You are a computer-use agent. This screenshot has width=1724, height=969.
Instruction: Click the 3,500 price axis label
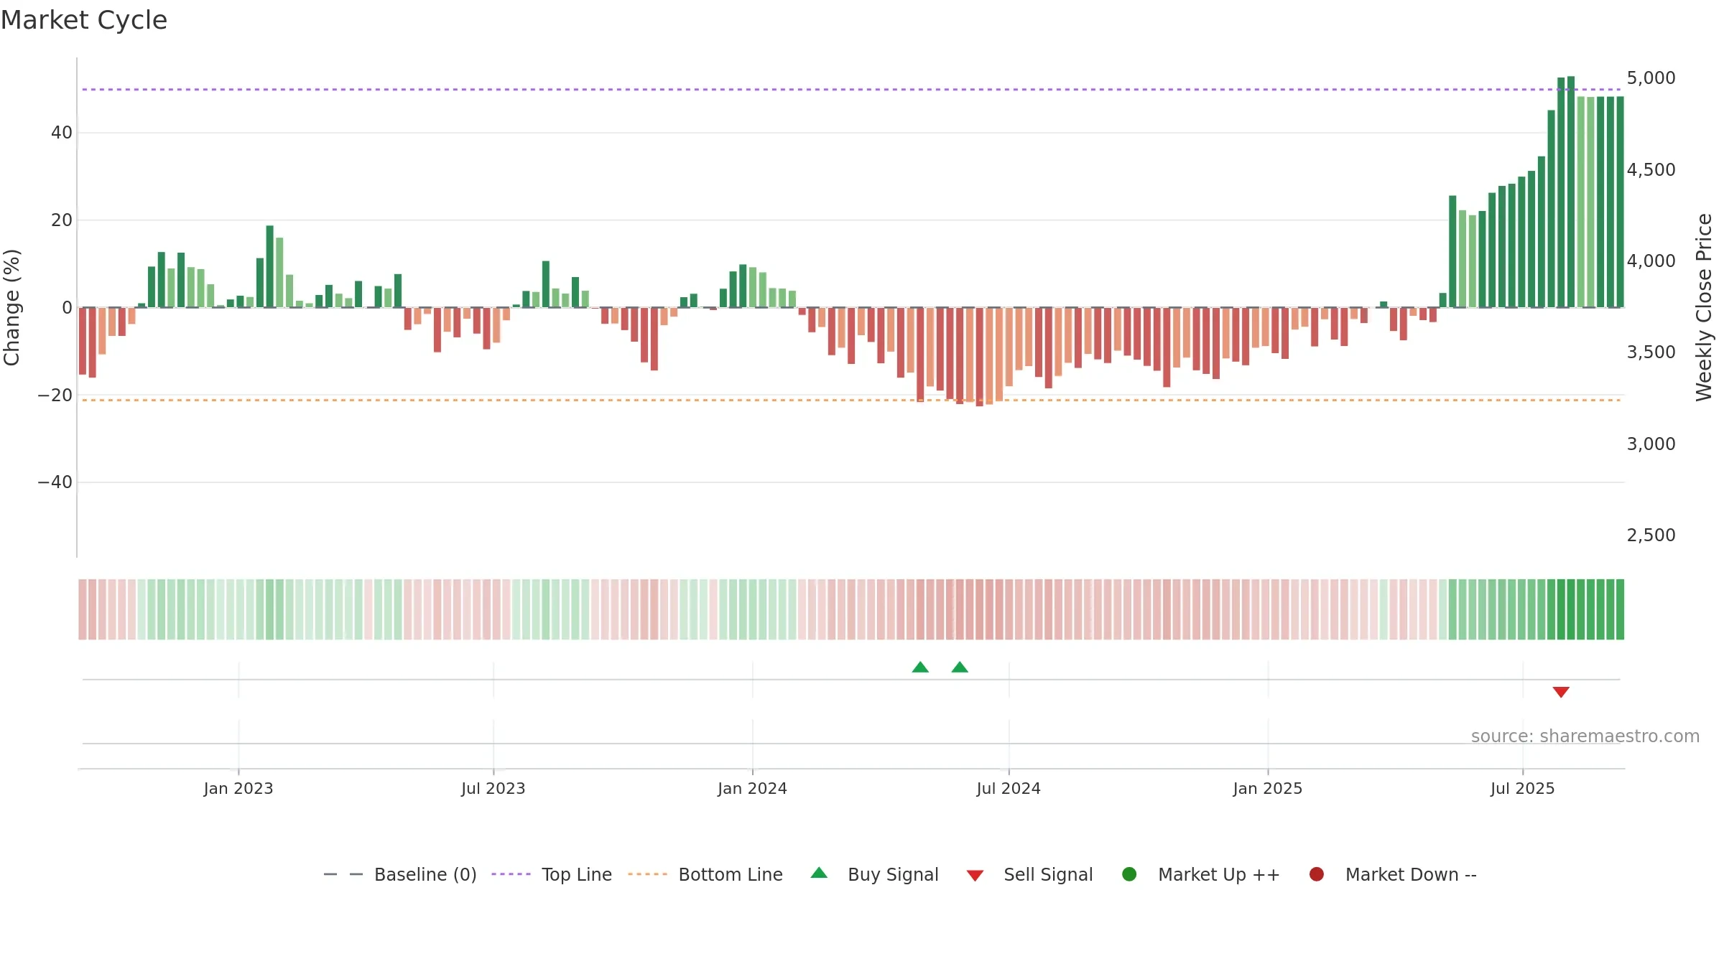(1651, 352)
